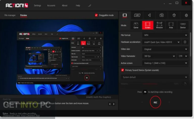Open the Video framerate 360 fps dropdown

pos(159,56)
